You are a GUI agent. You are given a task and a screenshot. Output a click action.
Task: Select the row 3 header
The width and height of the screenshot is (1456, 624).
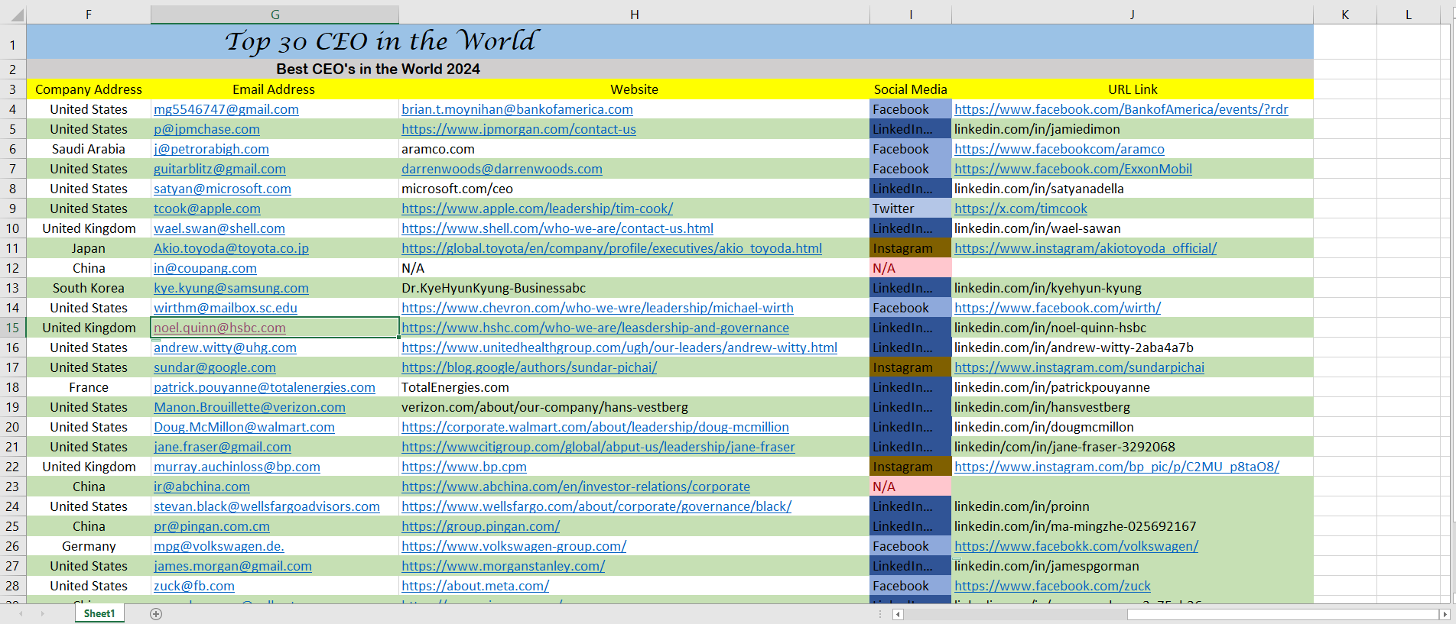click(13, 89)
